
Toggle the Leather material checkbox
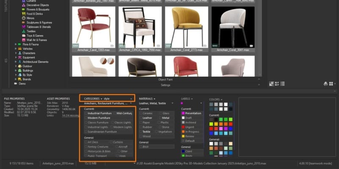pos(141,118)
